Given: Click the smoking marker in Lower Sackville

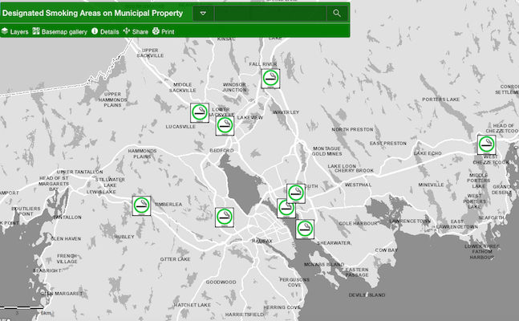Looking at the screenshot, I should [x=225, y=124].
